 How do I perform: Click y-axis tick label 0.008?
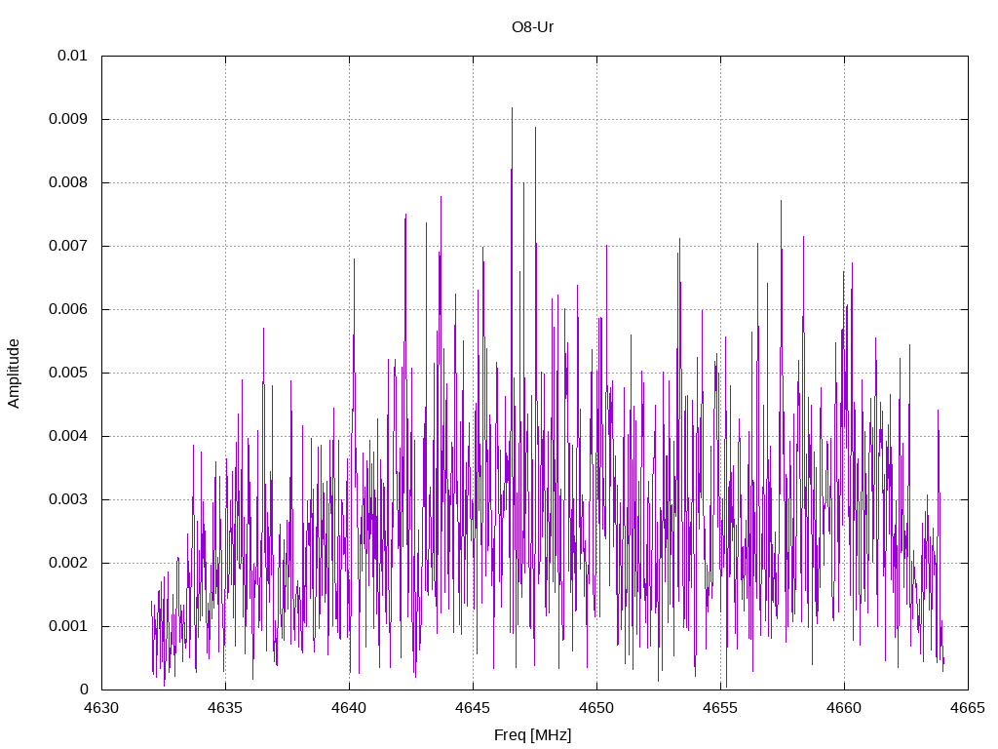69,182
